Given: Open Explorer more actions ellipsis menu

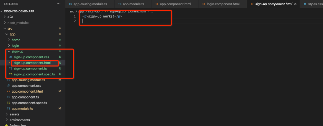Looking at the screenshot, I should pyautogui.click(x=59, y=4).
